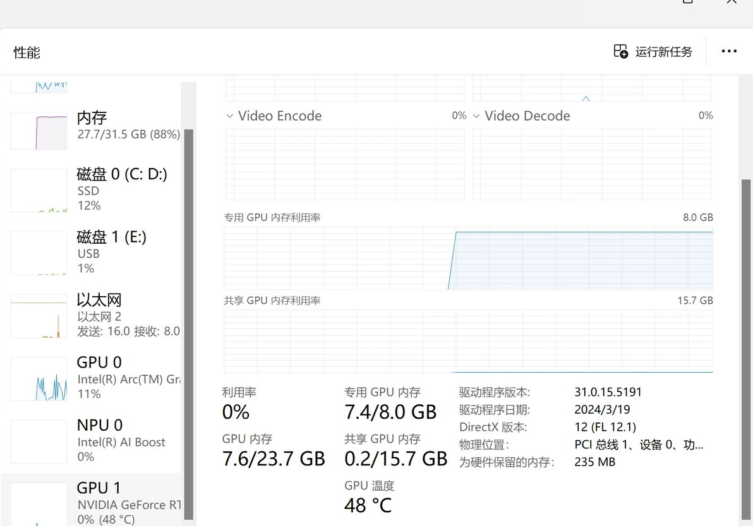Open the three-dot more options menu
This screenshot has width=753, height=526.
[x=729, y=52]
